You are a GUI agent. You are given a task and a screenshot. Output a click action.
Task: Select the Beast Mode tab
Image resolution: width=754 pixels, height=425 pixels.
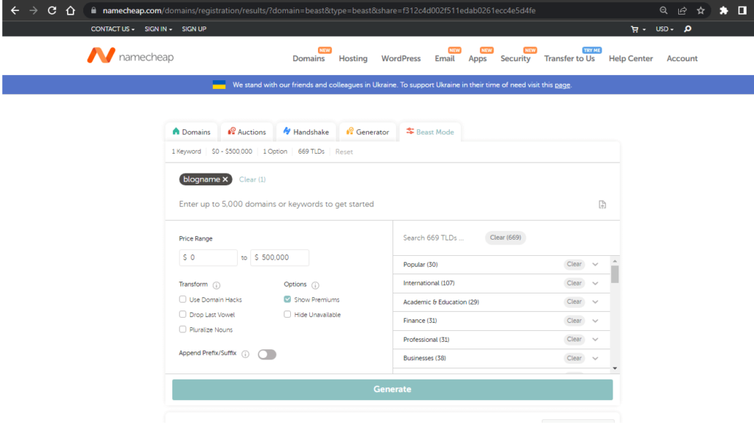(x=430, y=132)
